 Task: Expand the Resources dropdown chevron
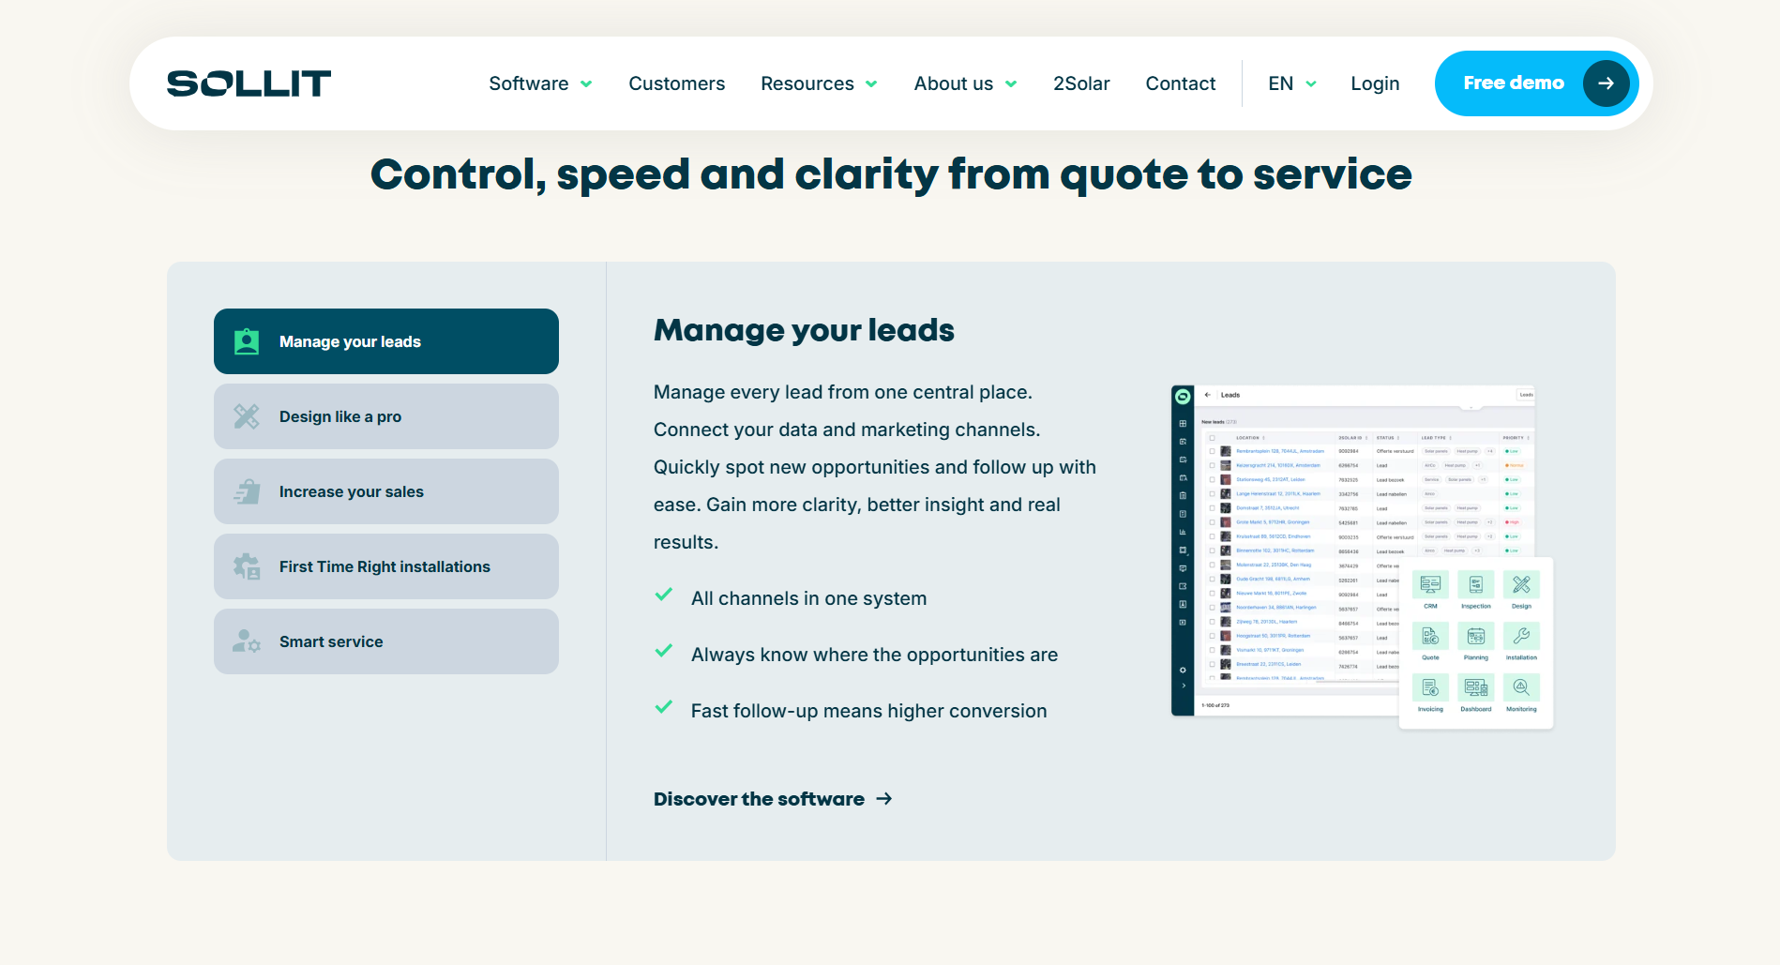click(x=871, y=84)
